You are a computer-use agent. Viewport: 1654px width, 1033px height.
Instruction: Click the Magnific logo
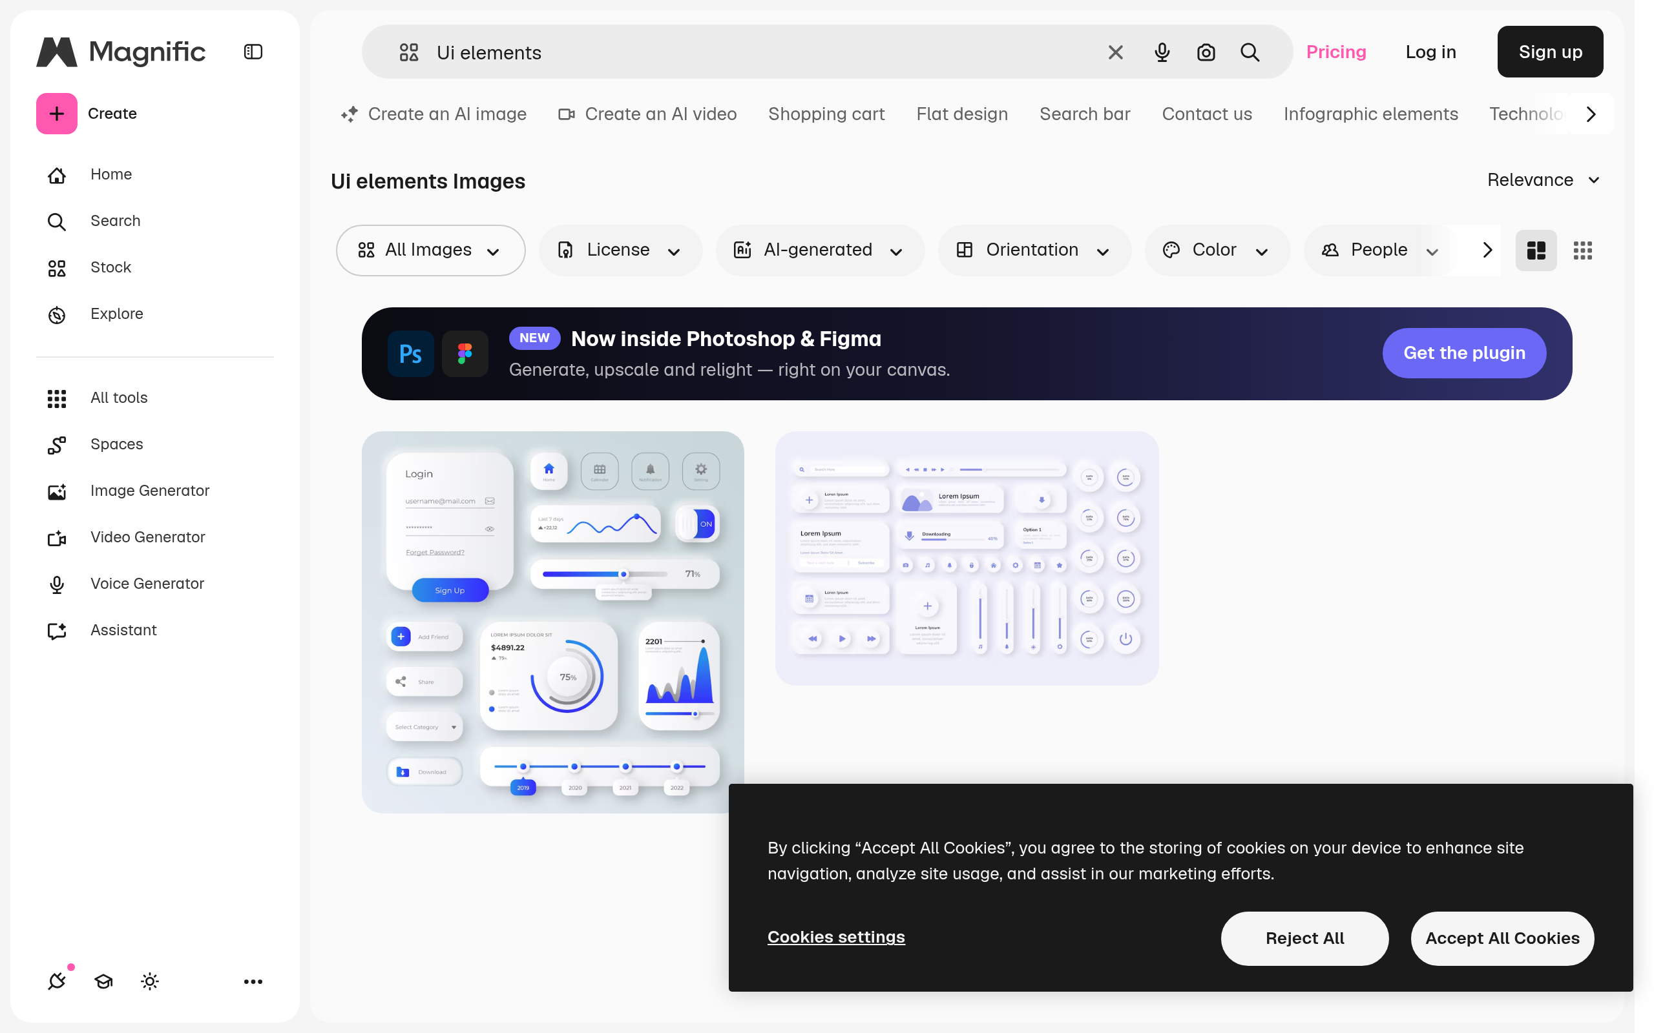click(x=121, y=52)
